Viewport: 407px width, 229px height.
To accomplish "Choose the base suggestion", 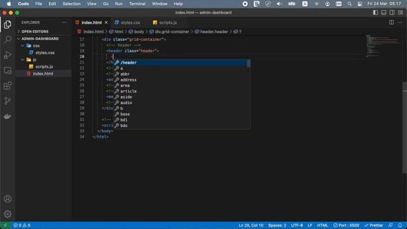I will 181,114.
